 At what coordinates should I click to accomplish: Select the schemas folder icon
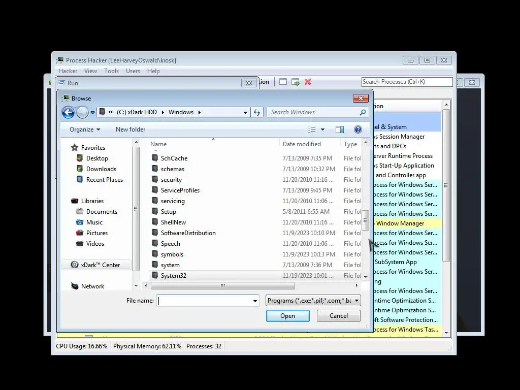click(155, 169)
